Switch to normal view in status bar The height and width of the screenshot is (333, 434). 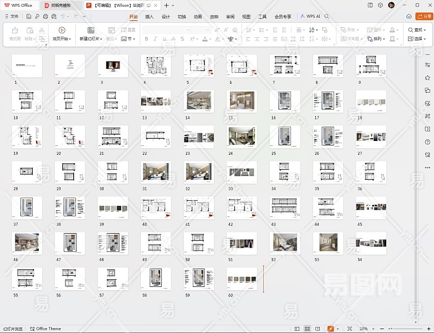[x=297, y=329]
